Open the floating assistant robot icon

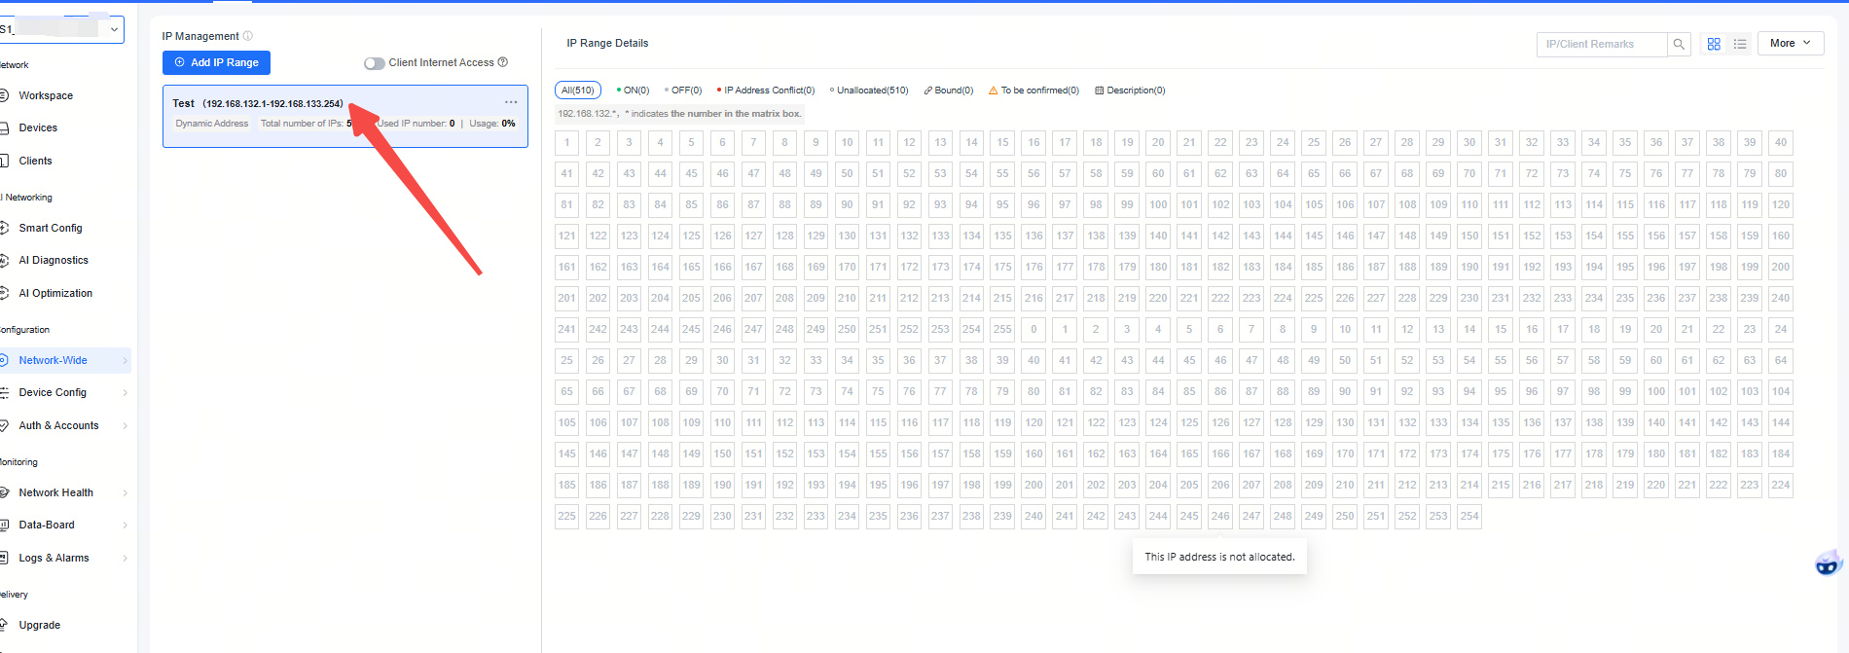[x=1828, y=563]
